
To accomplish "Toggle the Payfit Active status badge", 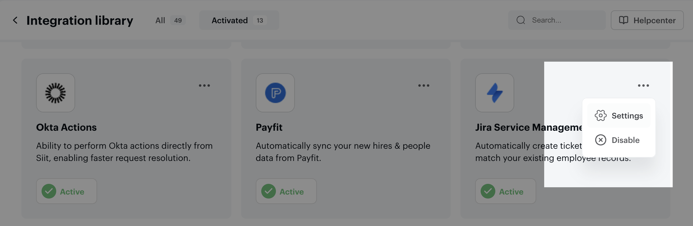I will (286, 191).
